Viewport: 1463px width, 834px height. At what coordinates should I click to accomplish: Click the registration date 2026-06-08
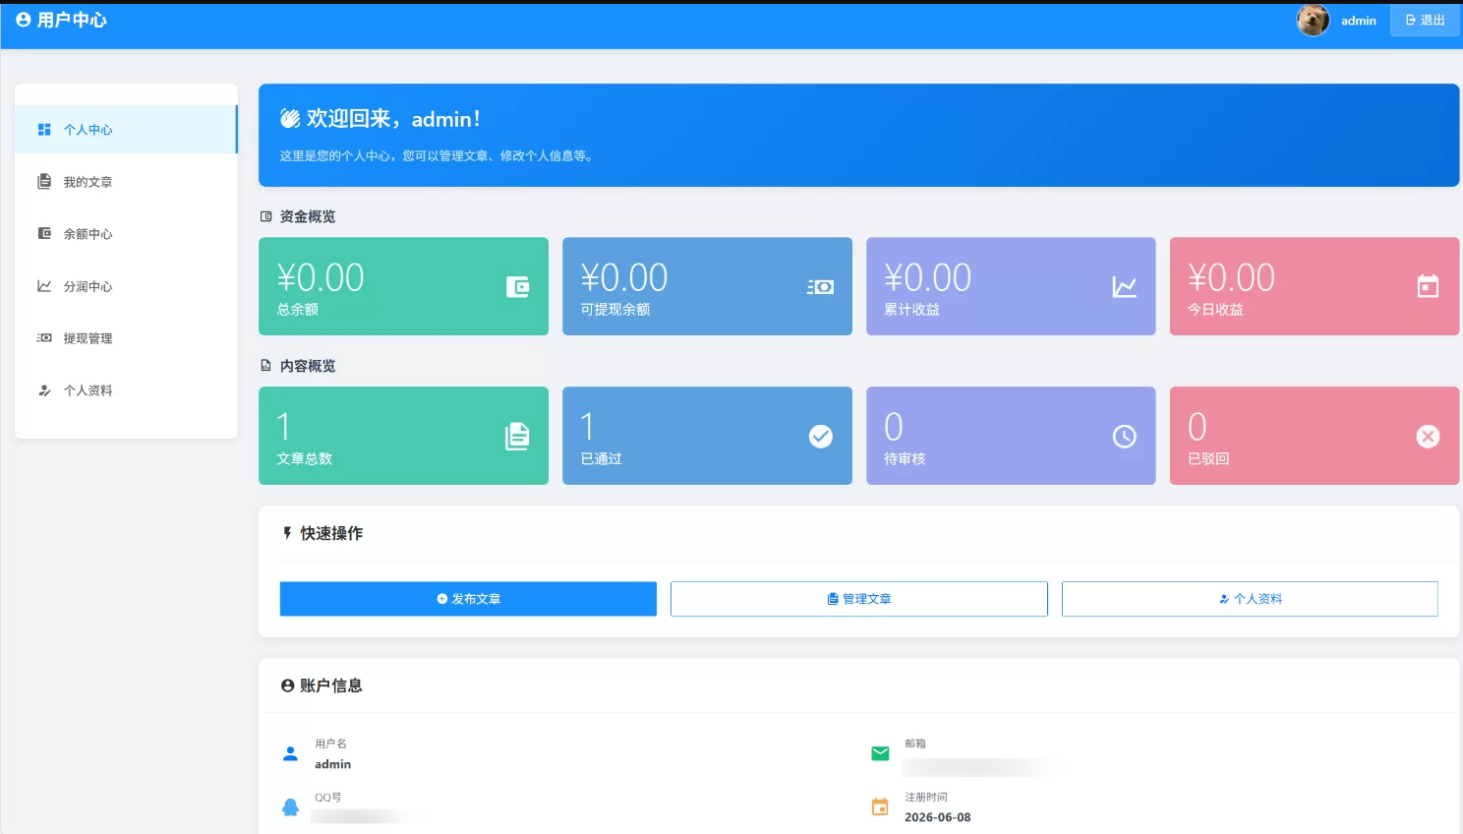coord(938,817)
